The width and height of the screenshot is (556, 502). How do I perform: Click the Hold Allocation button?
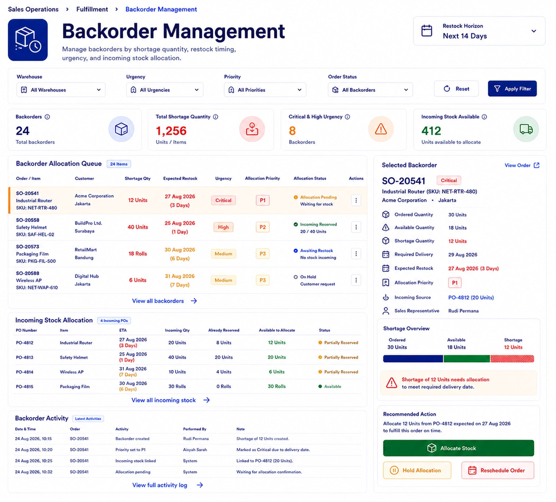(x=417, y=470)
